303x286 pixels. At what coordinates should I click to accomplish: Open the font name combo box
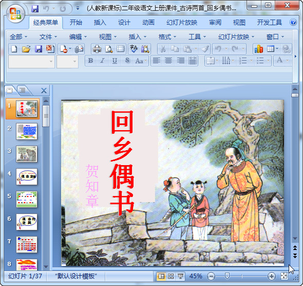coord(31,62)
